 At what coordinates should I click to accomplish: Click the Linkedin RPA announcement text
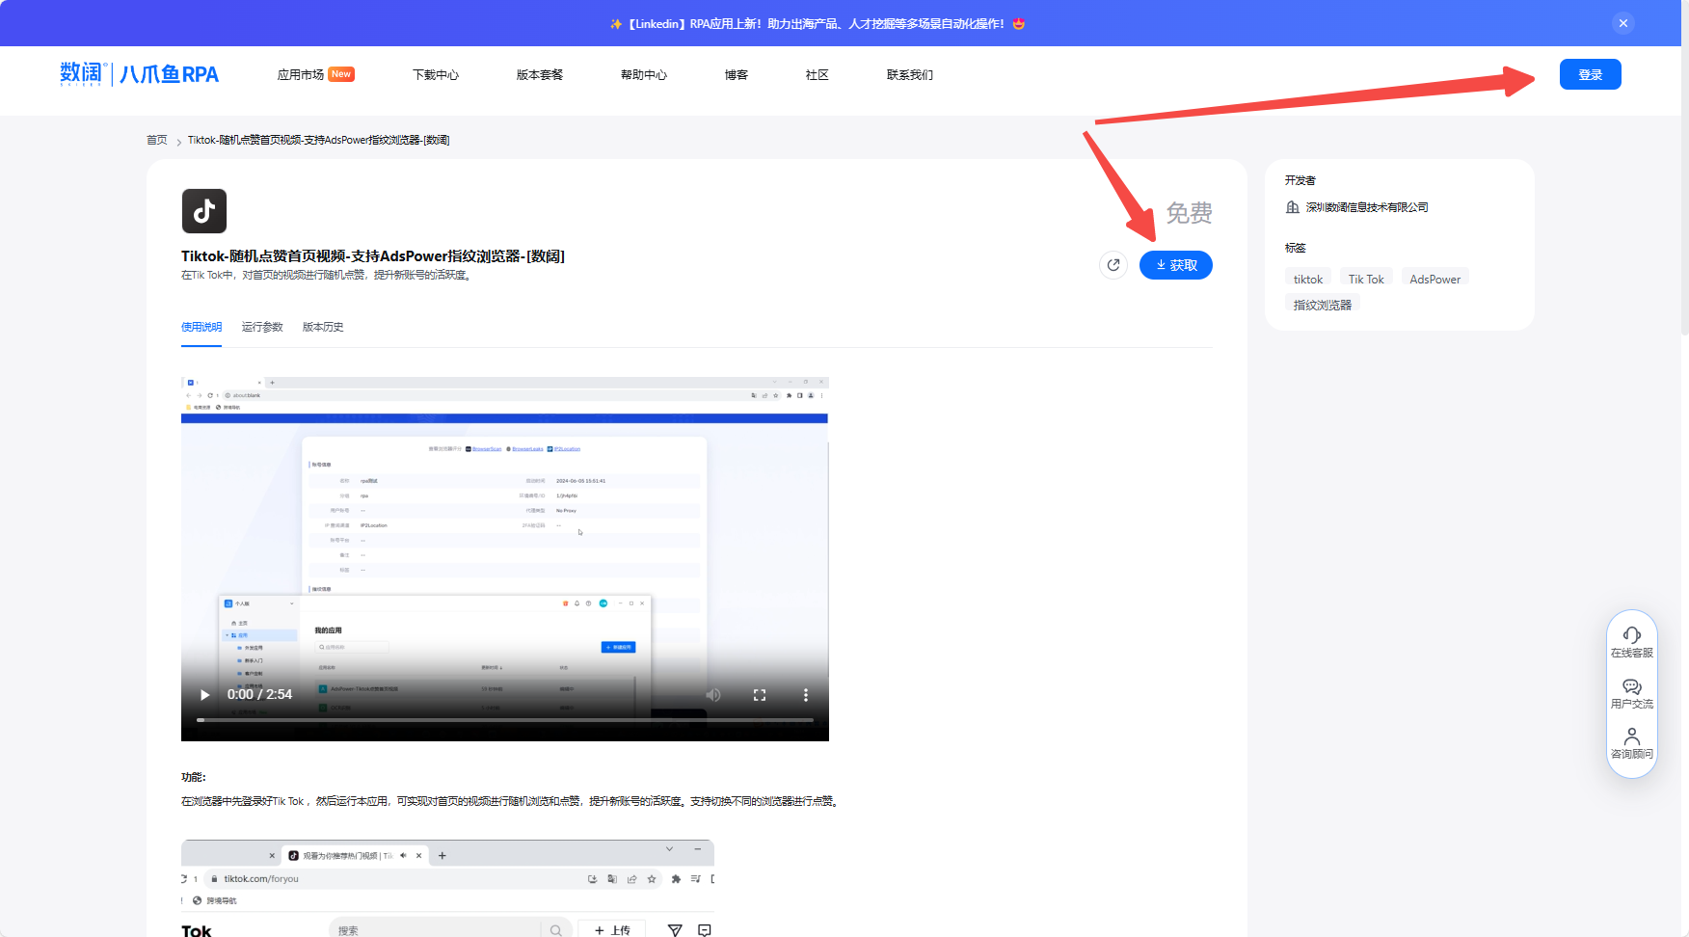pos(817,23)
